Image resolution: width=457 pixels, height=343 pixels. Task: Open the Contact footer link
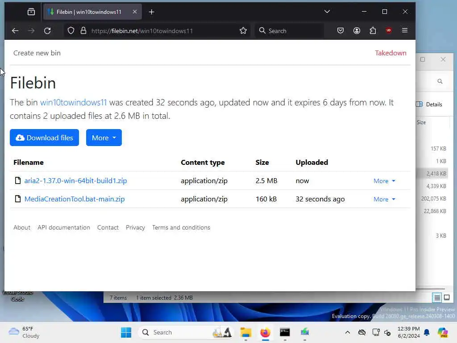[x=108, y=227]
